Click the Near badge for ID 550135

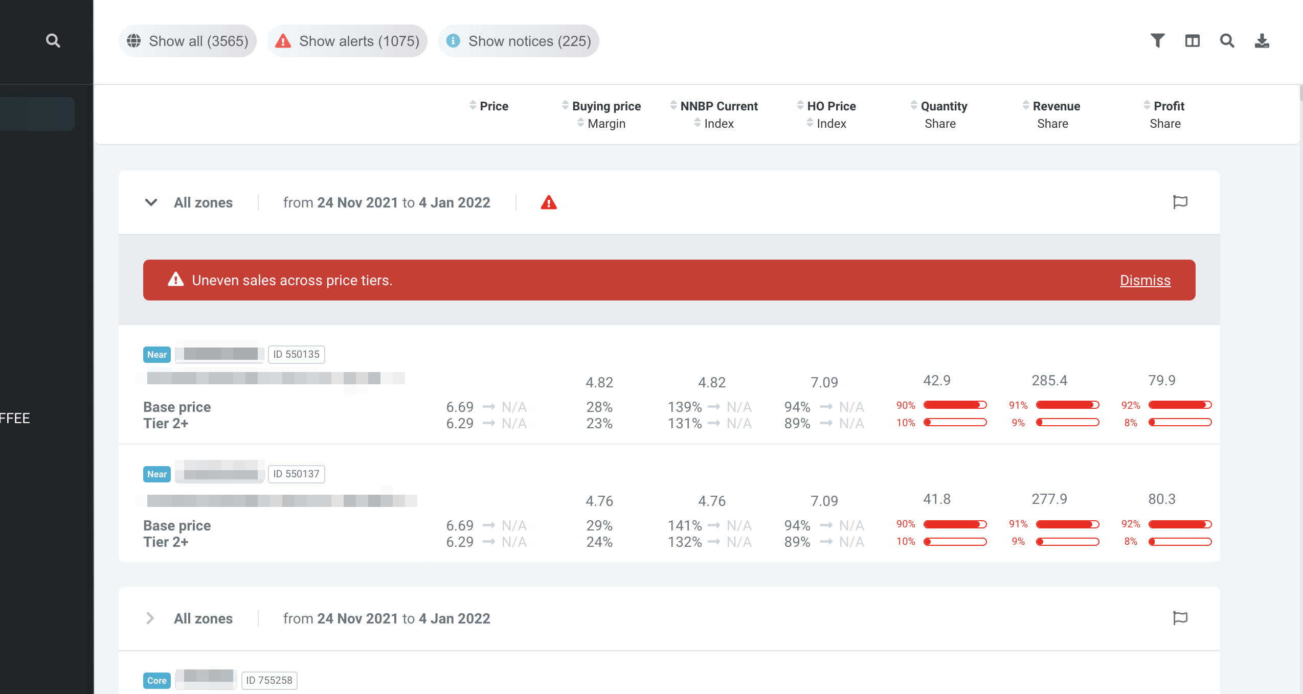click(x=157, y=354)
